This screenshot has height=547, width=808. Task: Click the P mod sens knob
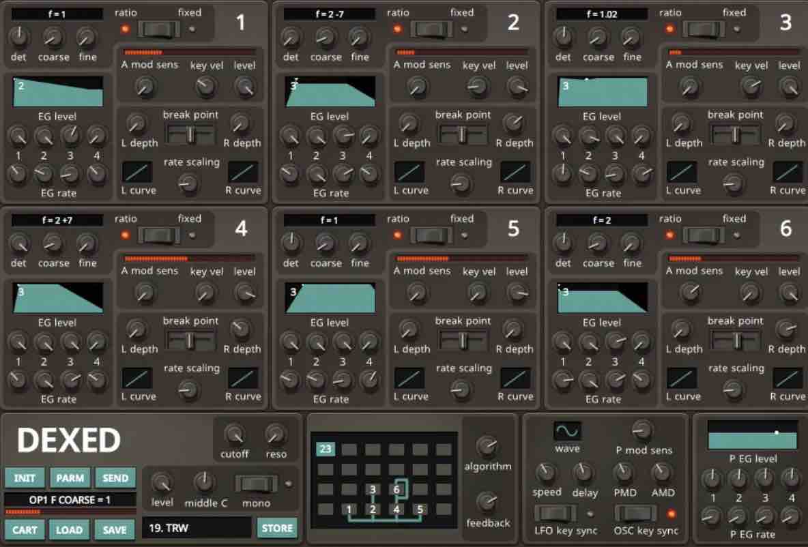642,430
